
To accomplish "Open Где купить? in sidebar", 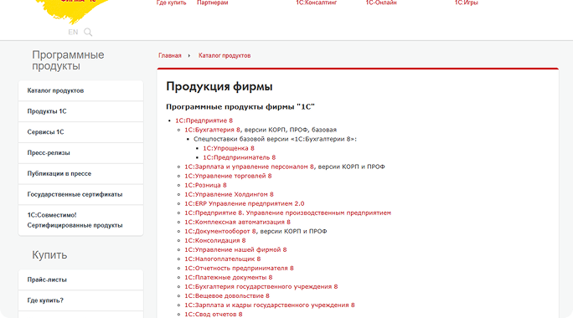I will pos(80,300).
